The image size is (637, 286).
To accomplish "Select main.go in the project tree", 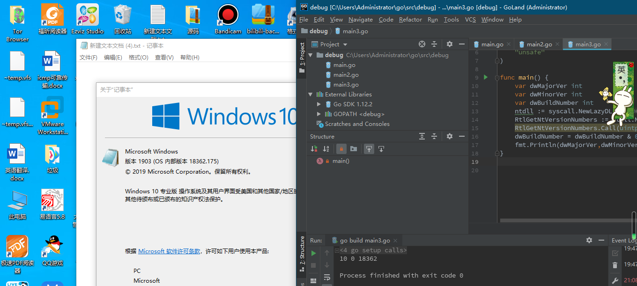I will pos(344,65).
